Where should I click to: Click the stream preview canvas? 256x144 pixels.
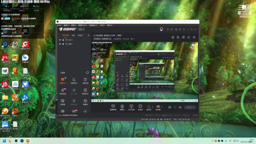[x=145, y=72]
